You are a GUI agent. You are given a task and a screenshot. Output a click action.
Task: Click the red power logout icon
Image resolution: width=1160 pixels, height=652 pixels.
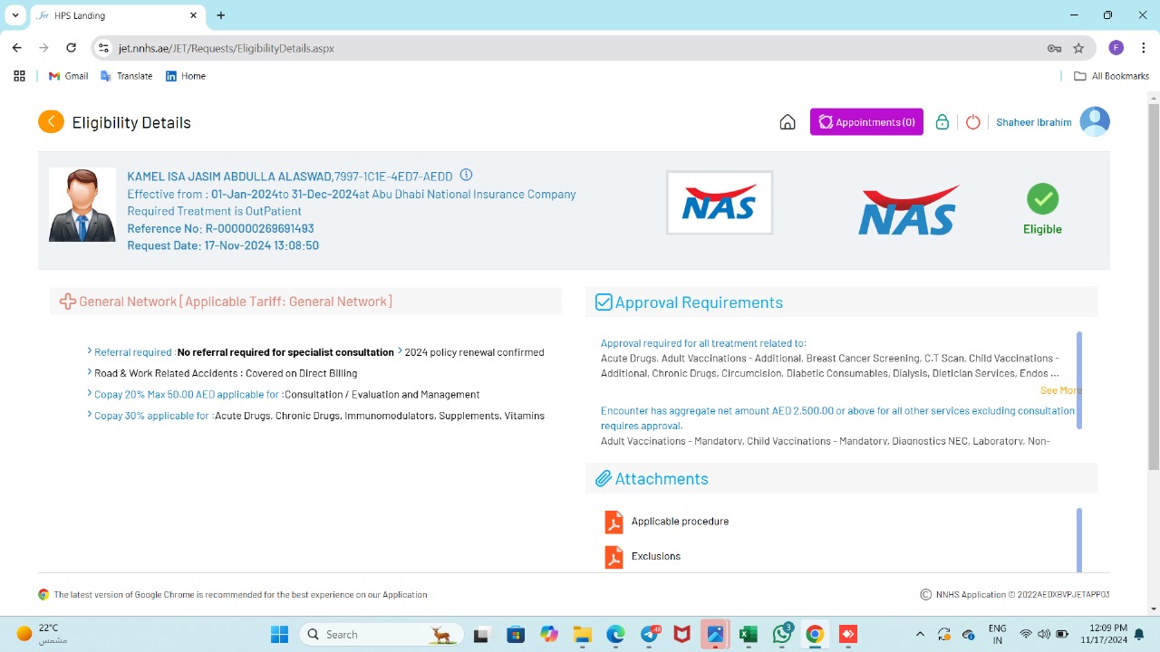click(x=973, y=122)
